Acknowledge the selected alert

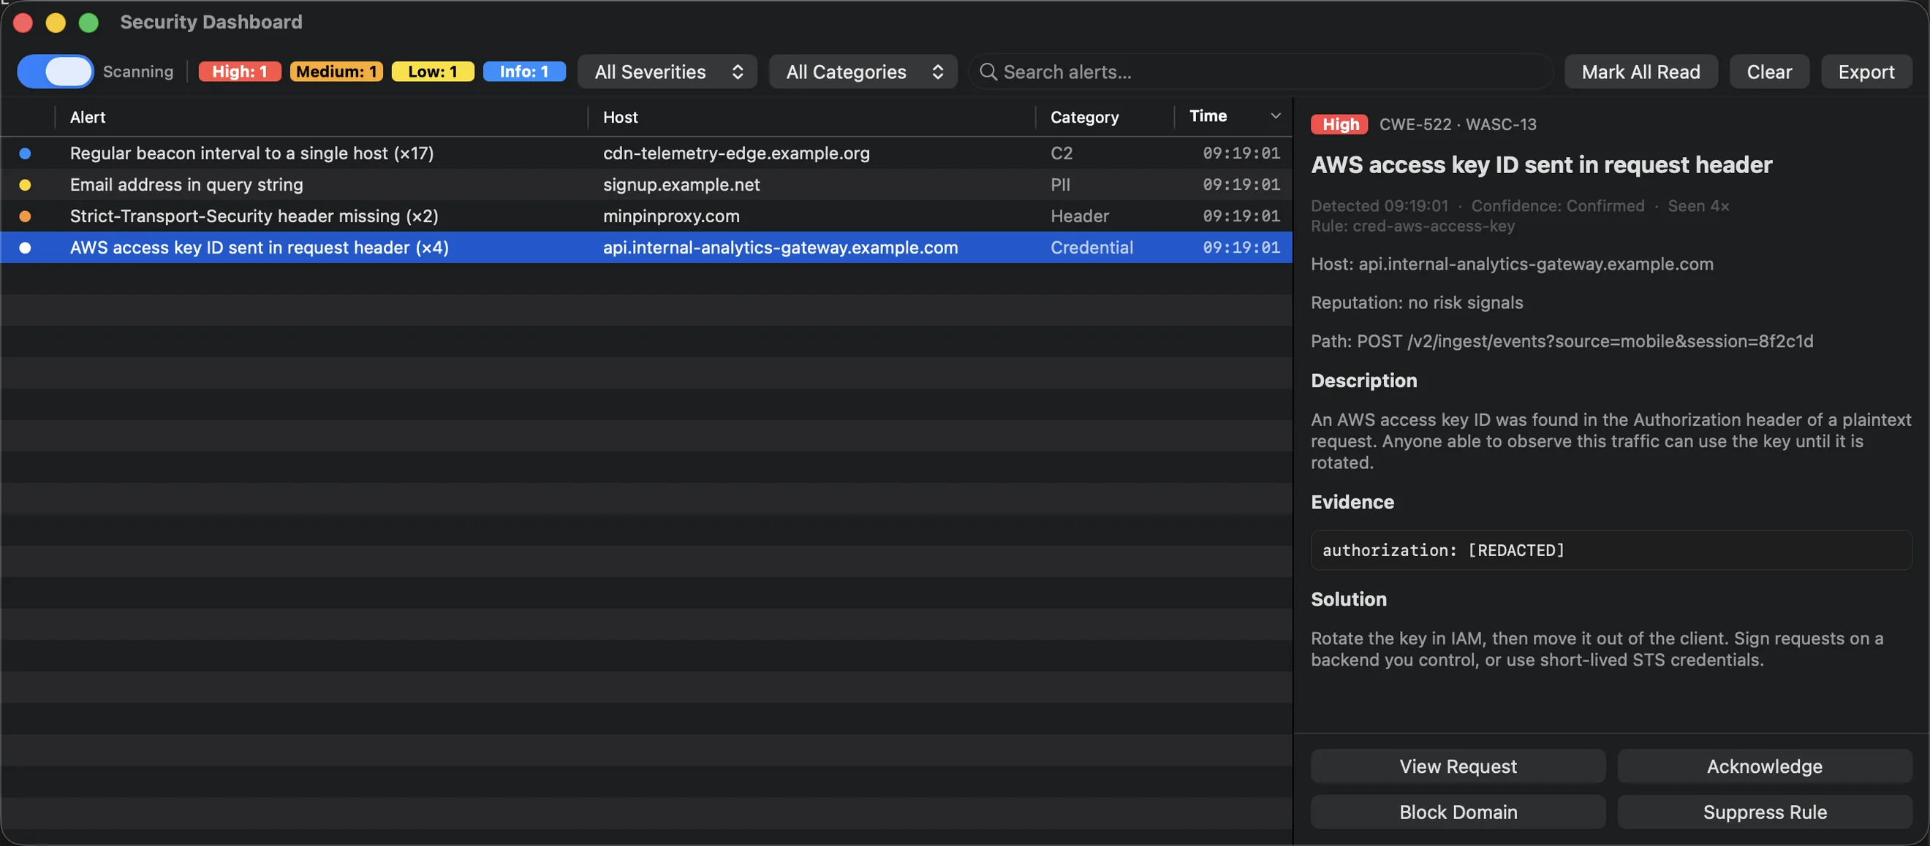pos(1765,766)
